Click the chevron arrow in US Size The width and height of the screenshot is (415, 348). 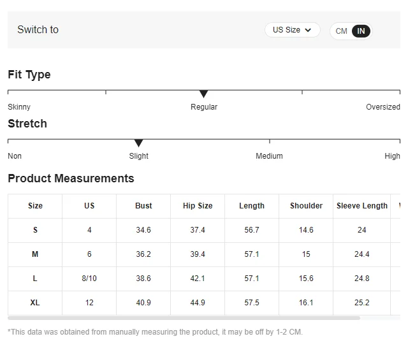309,30
